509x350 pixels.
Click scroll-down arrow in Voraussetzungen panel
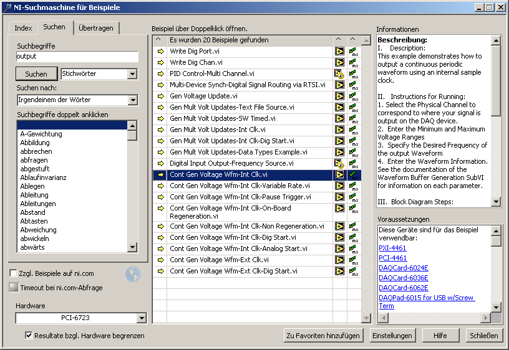[x=496, y=306]
